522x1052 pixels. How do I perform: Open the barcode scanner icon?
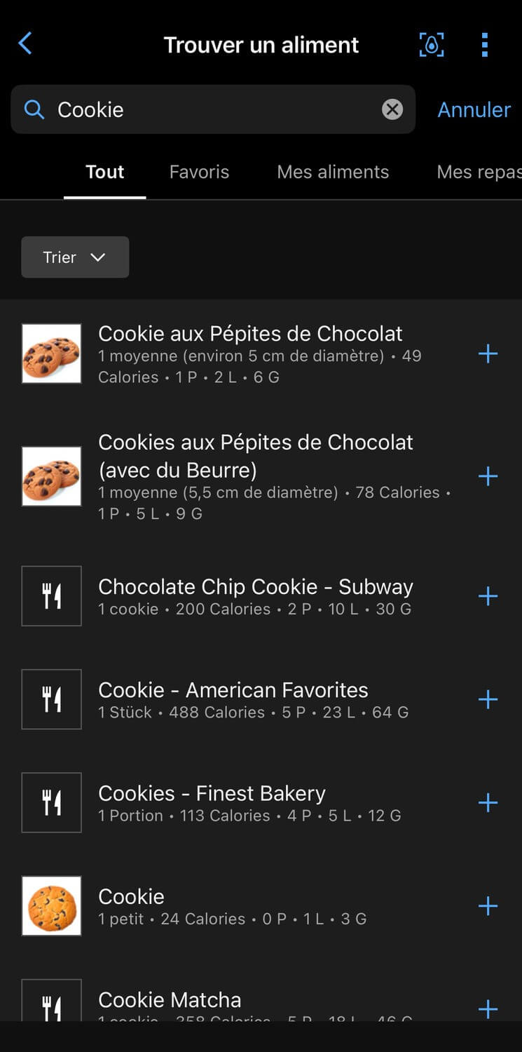[x=432, y=45]
